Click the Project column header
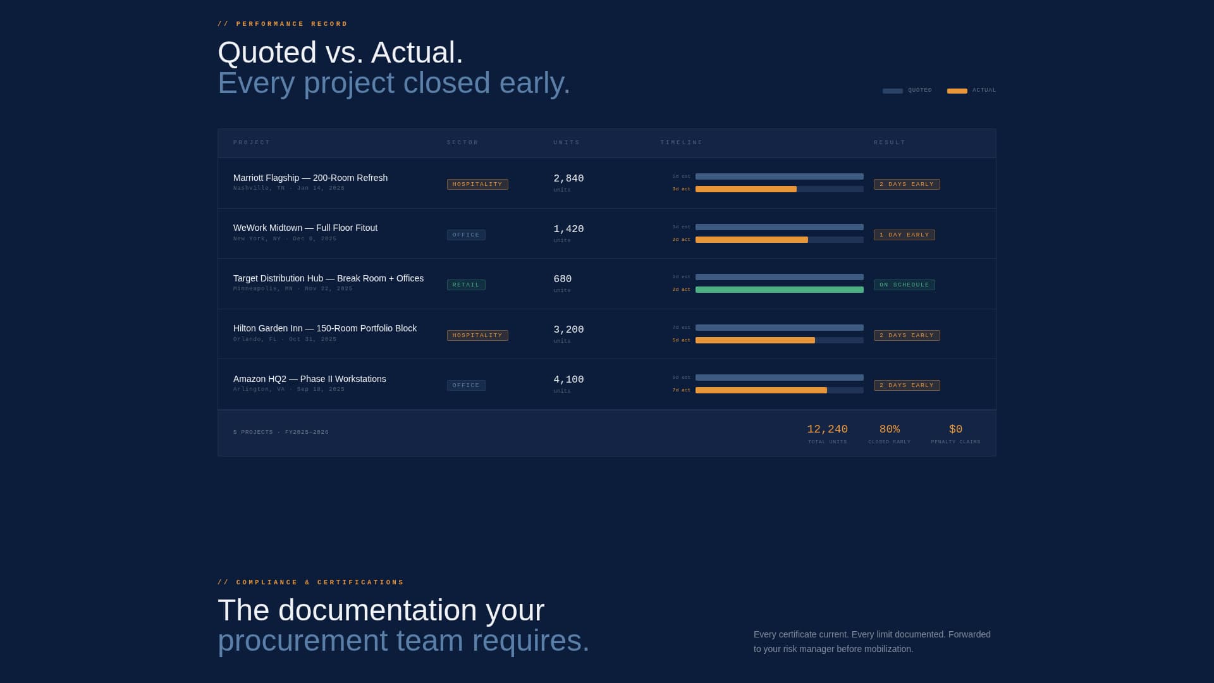 tap(252, 143)
